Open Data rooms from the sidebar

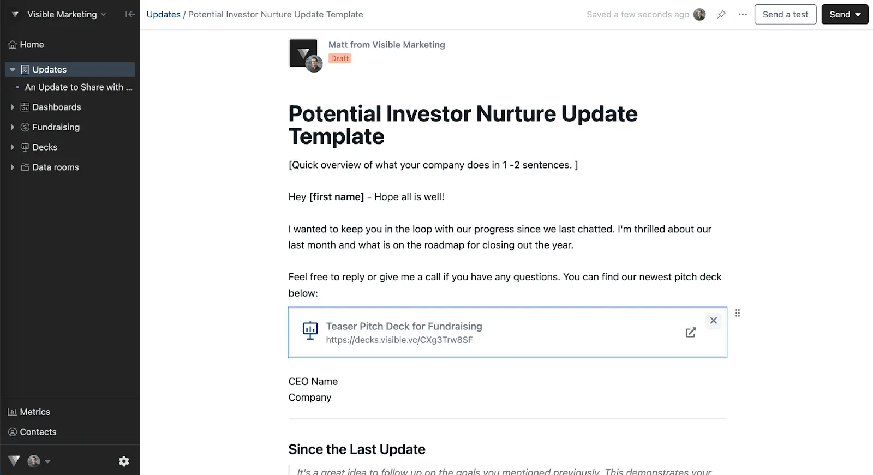pyautogui.click(x=55, y=167)
